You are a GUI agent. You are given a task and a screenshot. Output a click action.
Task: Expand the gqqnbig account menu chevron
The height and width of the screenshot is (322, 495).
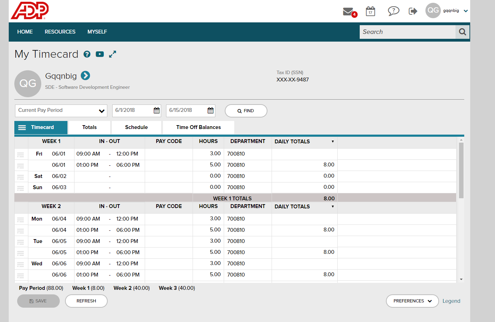coord(465,11)
